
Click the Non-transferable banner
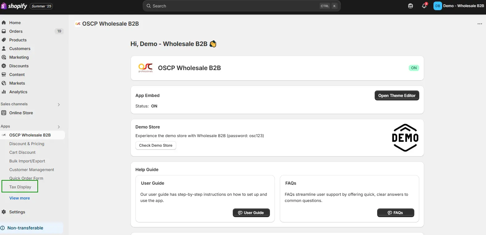[x=32, y=228]
